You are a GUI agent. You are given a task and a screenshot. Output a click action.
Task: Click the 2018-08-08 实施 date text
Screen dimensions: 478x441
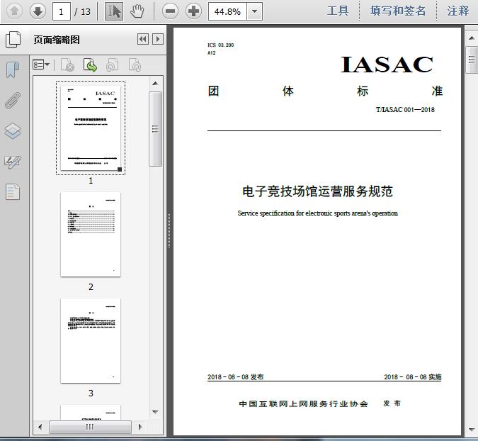click(412, 377)
